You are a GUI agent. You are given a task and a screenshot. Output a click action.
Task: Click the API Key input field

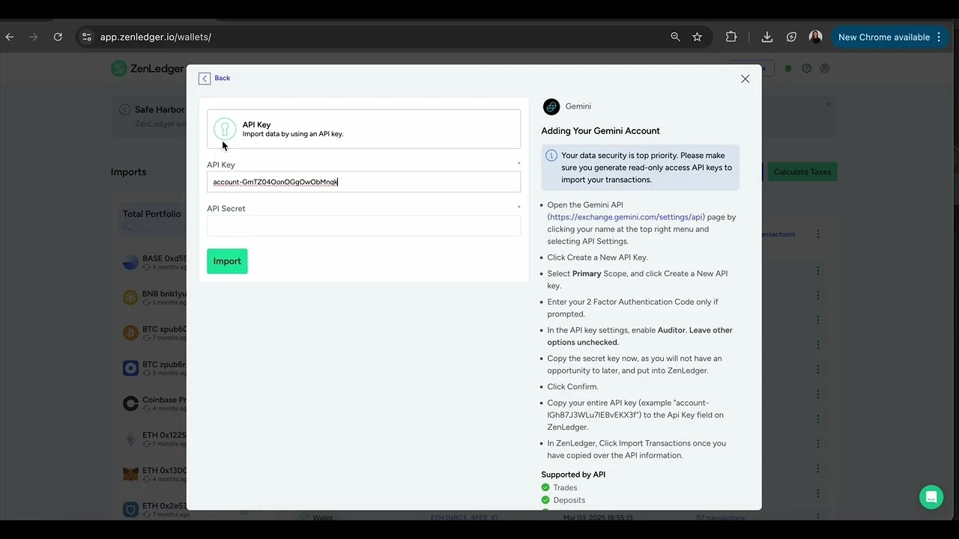[363, 182]
